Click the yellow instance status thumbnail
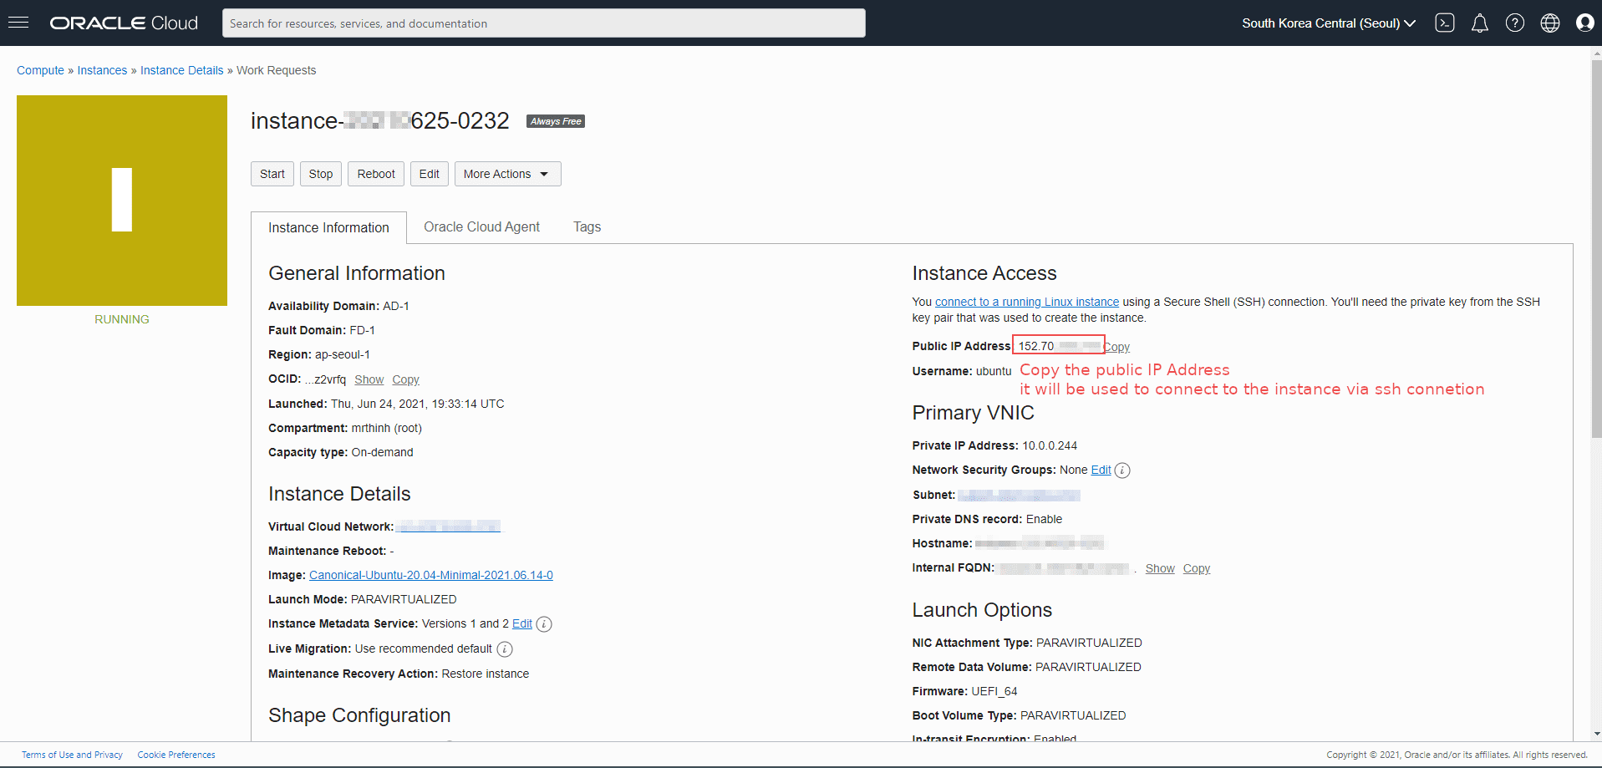This screenshot has height=768, width=1602. pyautogui.click(x=122, y=201)
